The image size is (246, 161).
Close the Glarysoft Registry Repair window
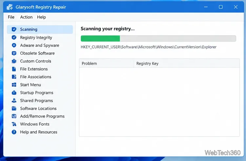tap(236, 7)
